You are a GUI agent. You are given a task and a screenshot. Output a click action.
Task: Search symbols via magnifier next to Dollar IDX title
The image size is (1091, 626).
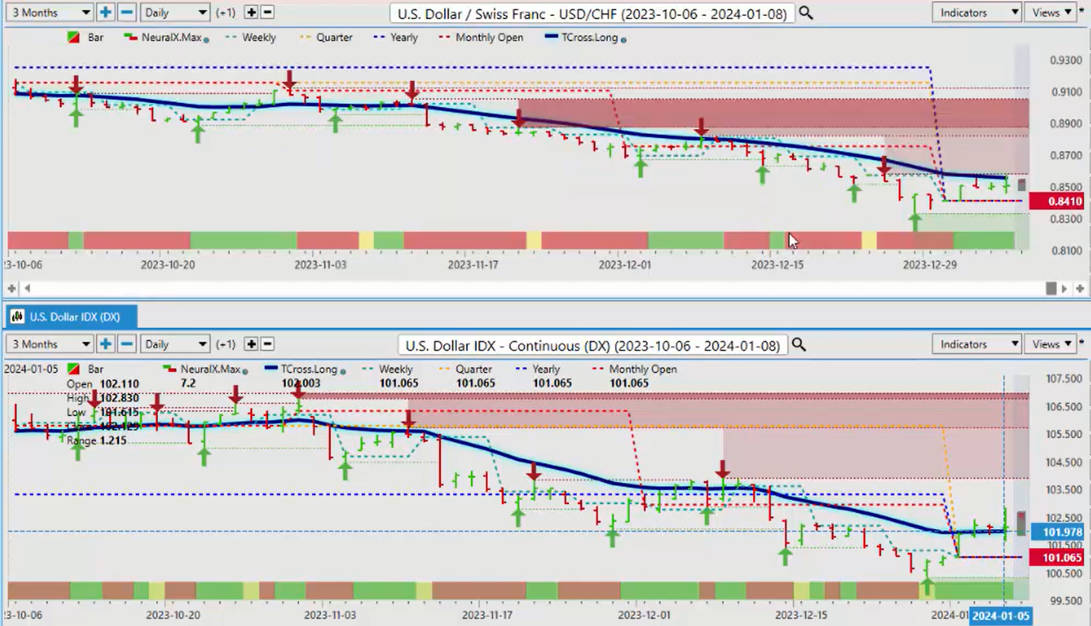click(799, 345)
